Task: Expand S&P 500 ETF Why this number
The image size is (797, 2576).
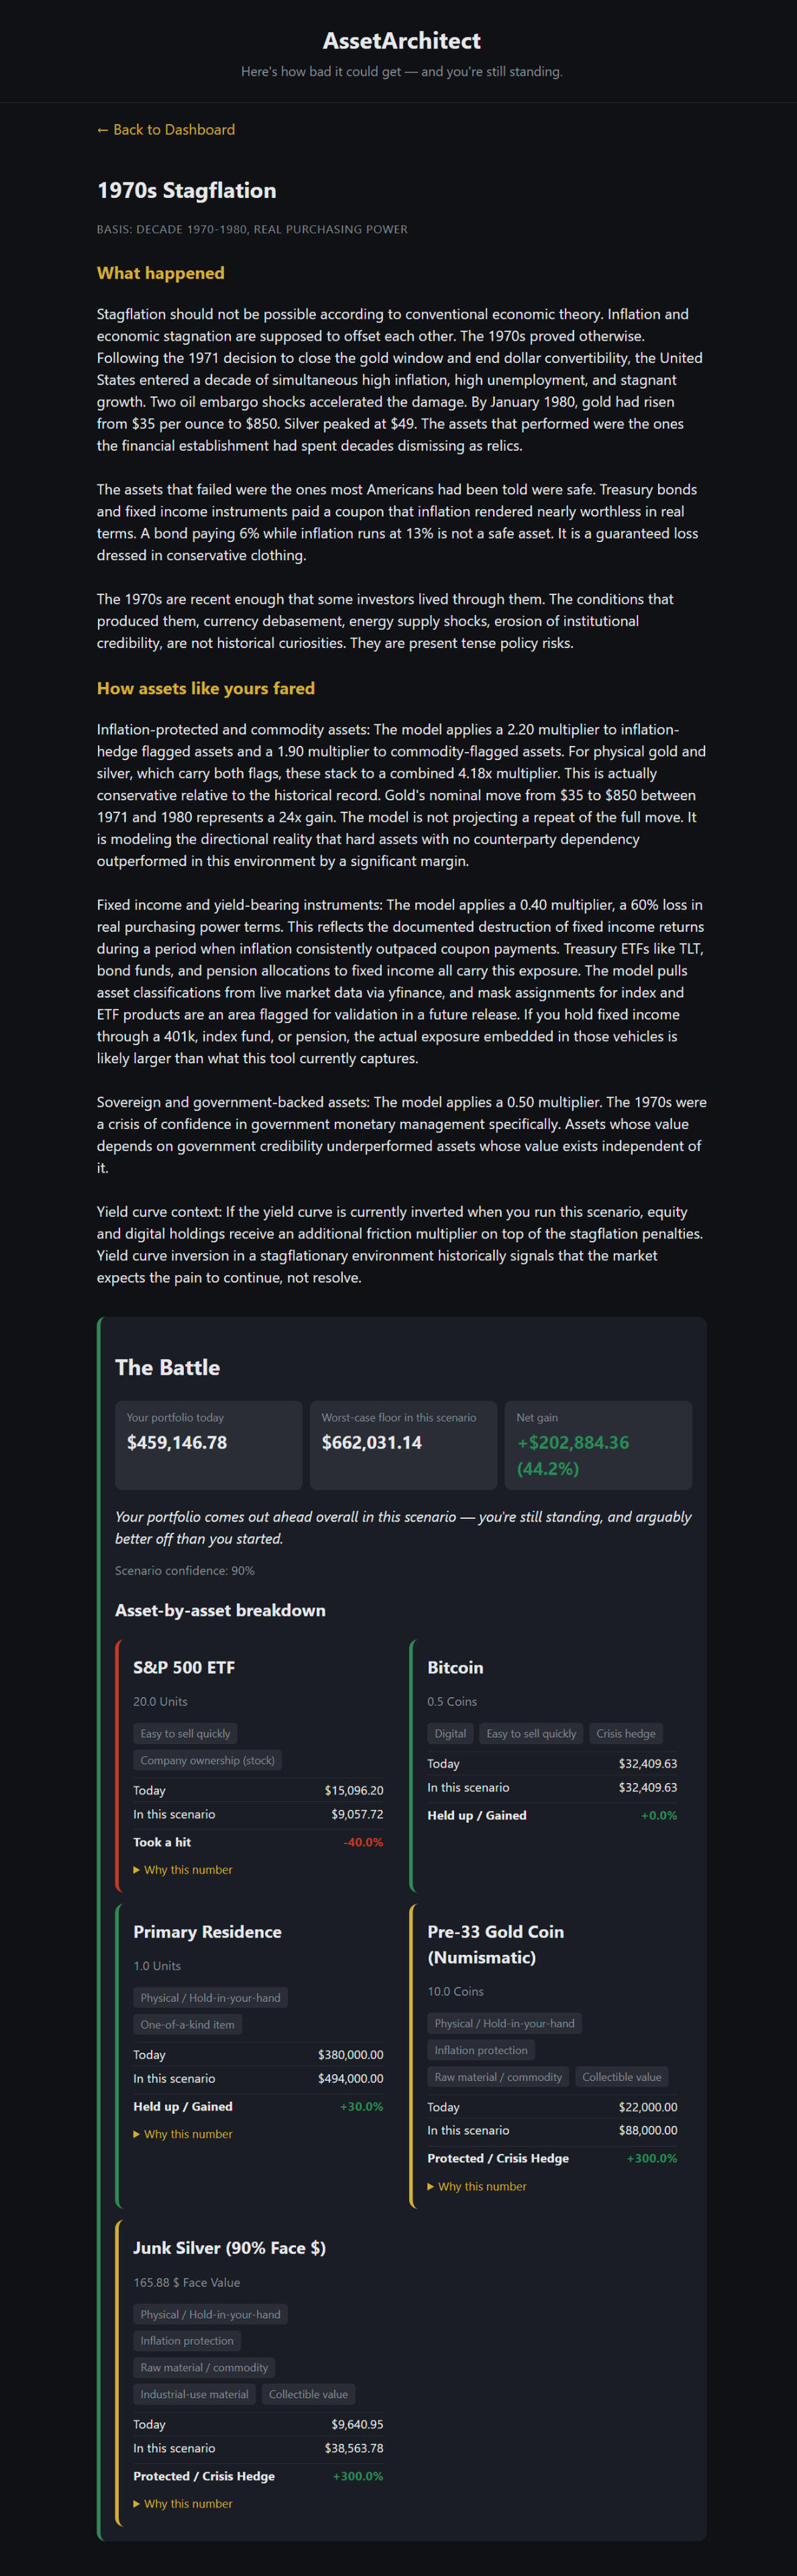Action: coord(183,1869)
